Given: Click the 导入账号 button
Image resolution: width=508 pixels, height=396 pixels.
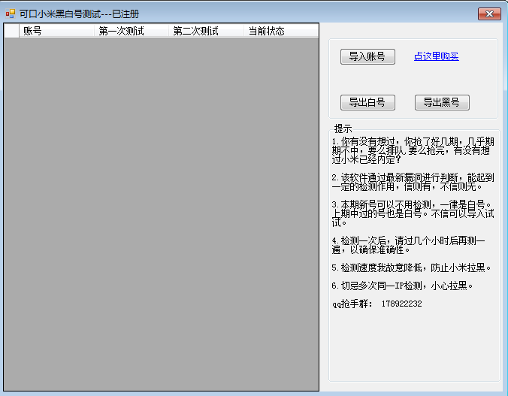Looking at the screenshot, I should 367,56.
